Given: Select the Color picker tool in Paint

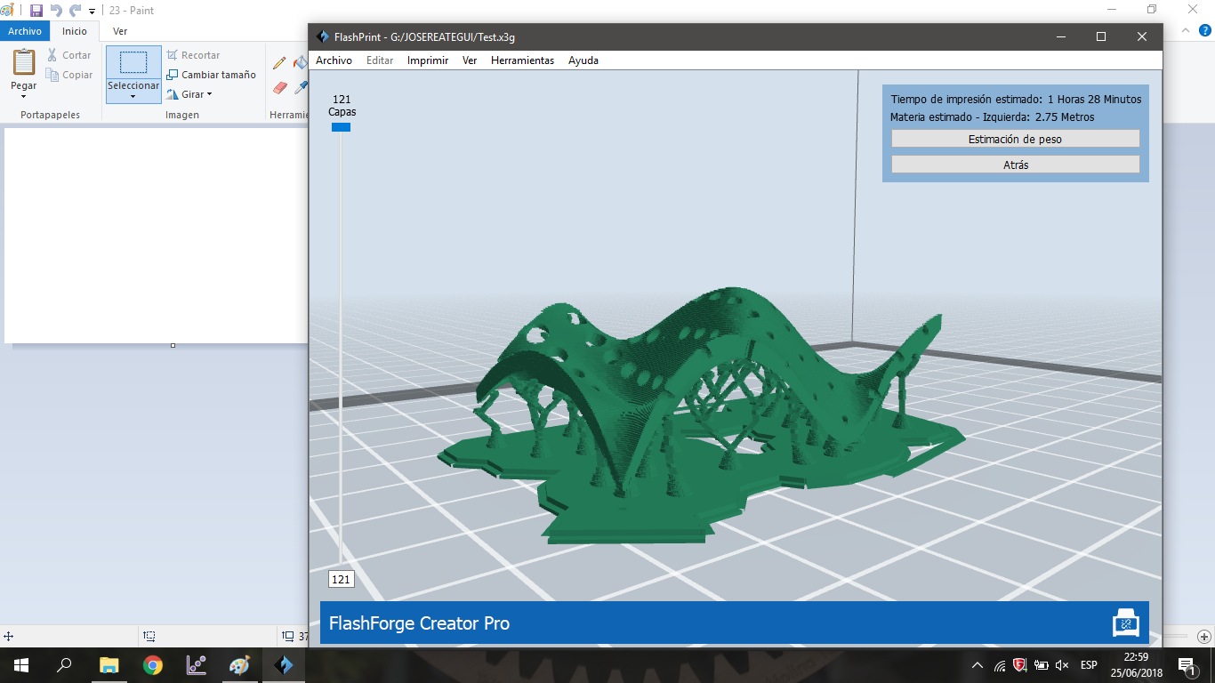Looking at the screenshot, I should [301, 87].
